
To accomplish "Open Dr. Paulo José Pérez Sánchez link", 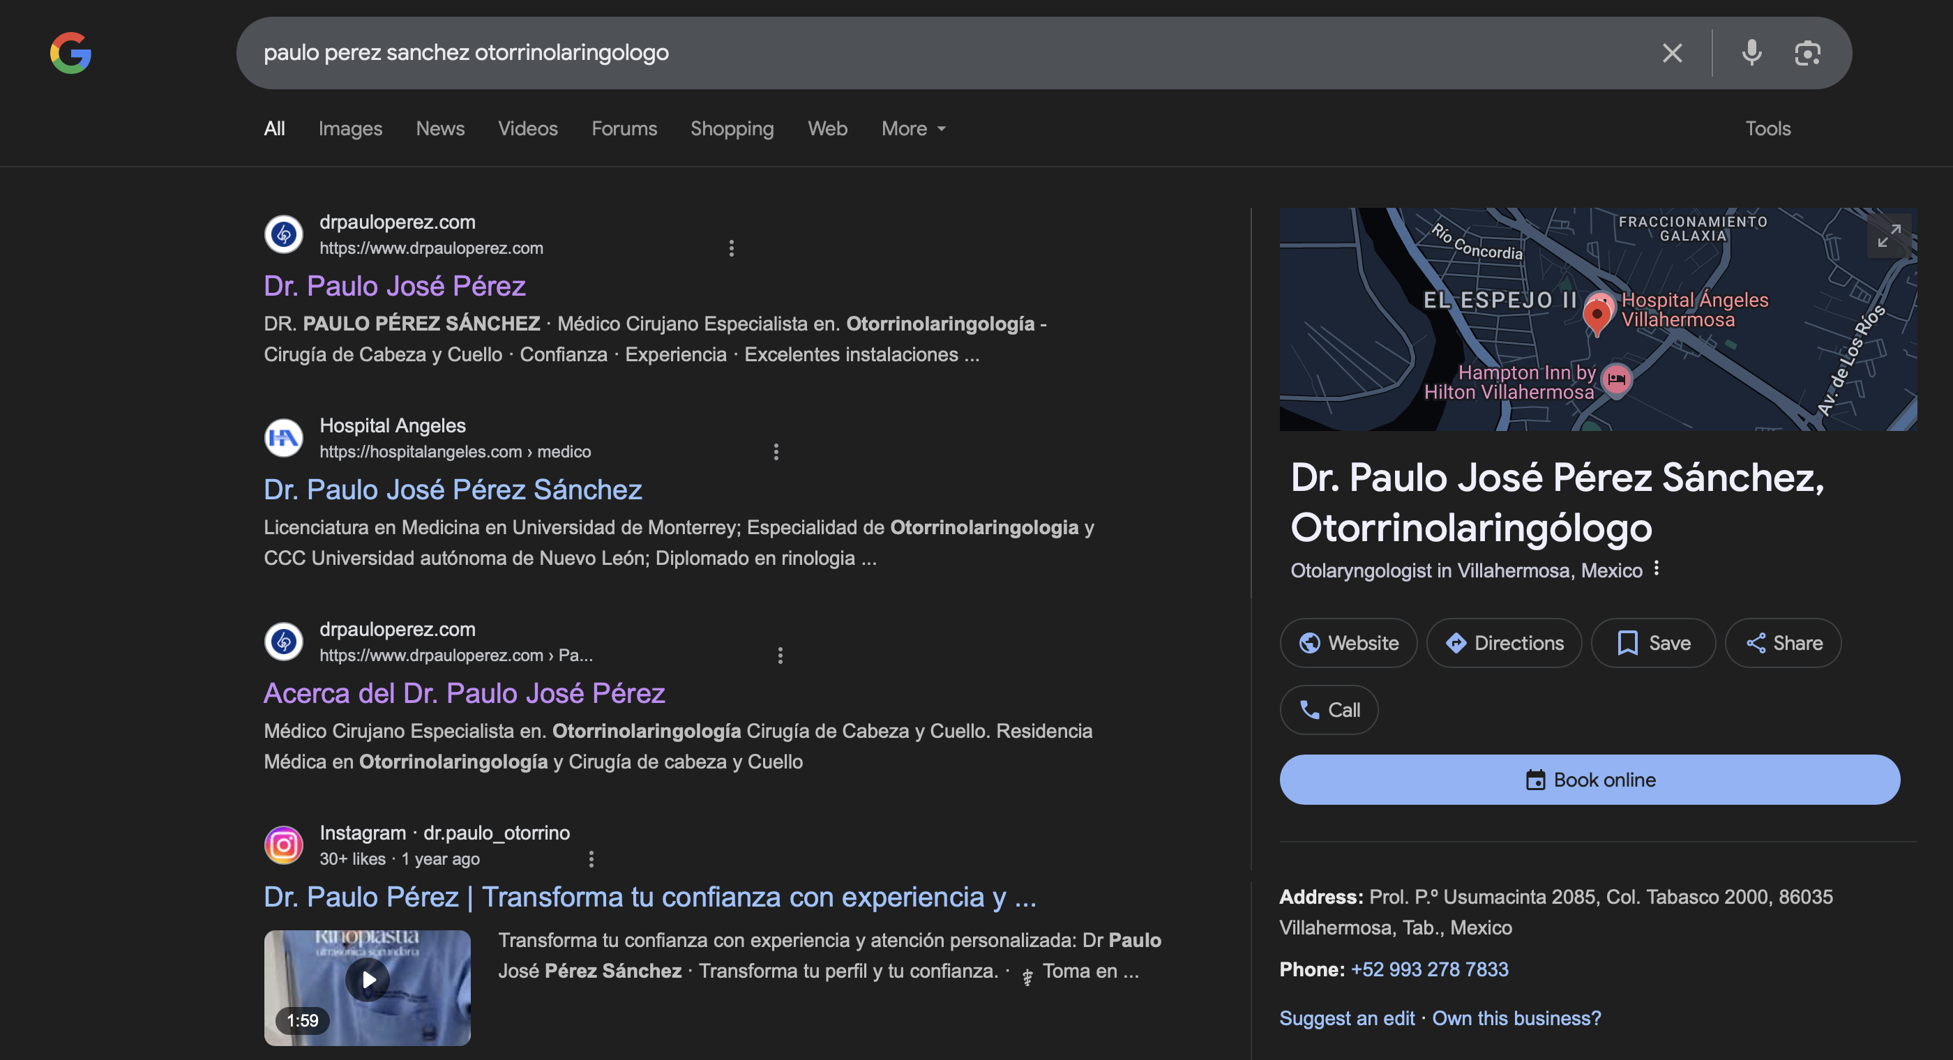I will [453, 490].
